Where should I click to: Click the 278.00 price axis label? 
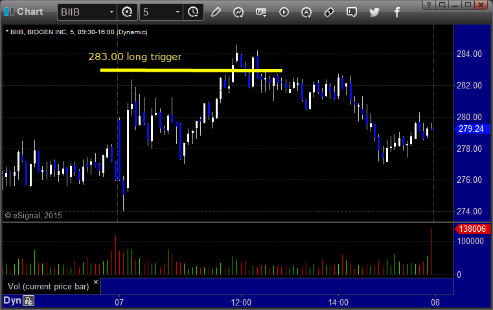click(469, 149)
